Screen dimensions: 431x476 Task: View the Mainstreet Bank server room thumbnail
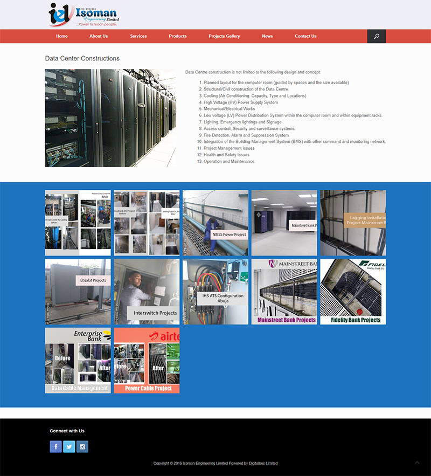pyautogui.click(x=284, y=223)
